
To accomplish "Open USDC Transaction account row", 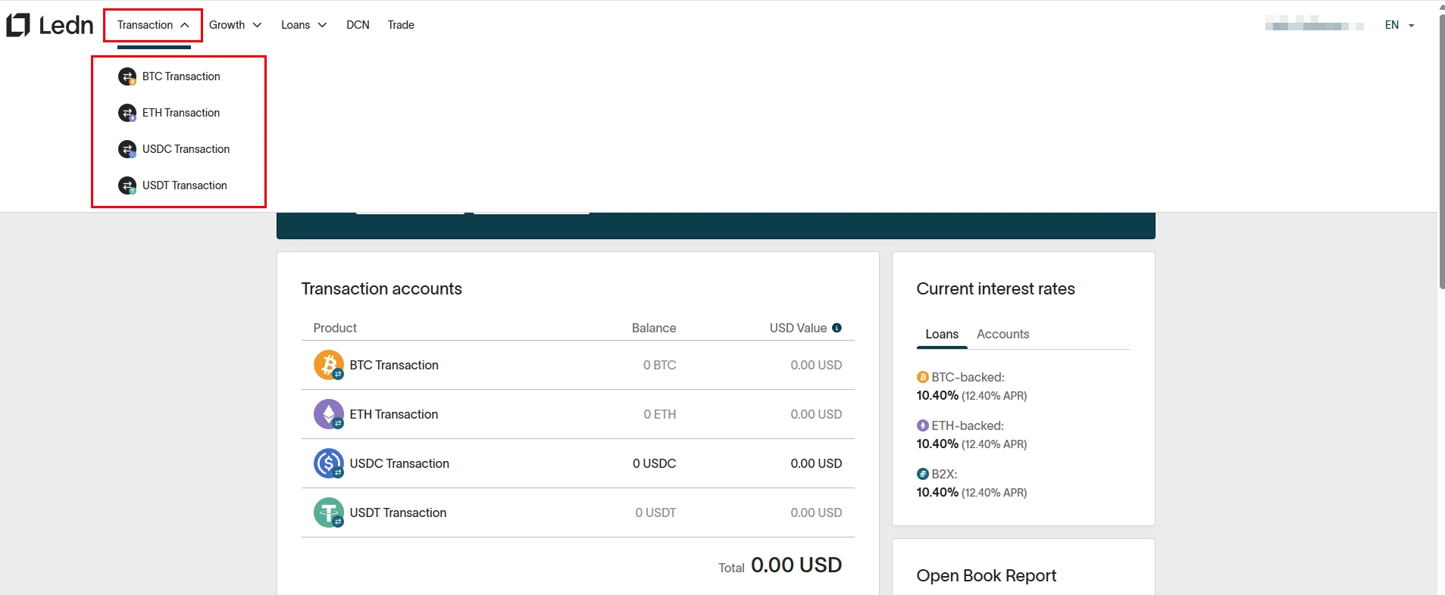I will pos(578,463).
